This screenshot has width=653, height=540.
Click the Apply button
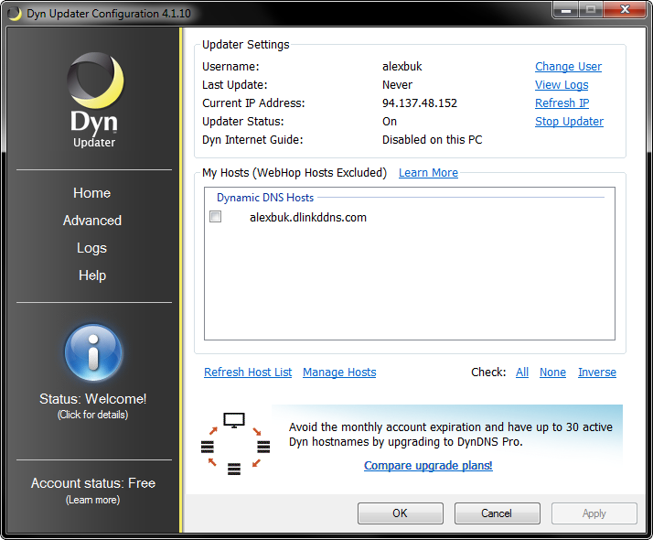(594, 513)
